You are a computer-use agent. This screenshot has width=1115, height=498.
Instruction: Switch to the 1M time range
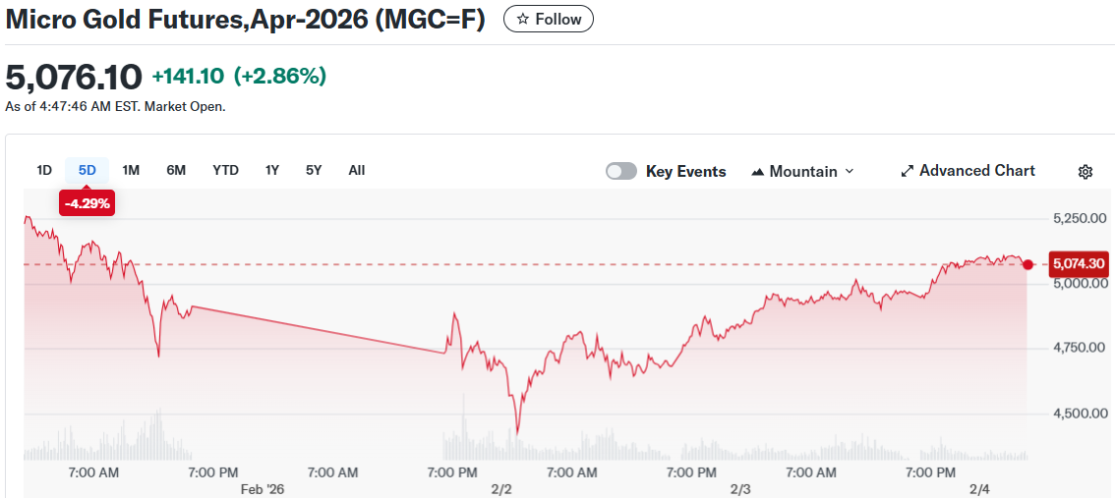point(131,170)
